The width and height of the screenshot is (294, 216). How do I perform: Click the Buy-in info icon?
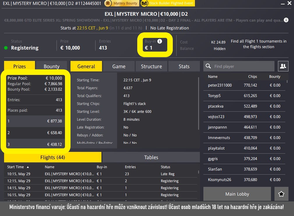(x=159, y=41)
